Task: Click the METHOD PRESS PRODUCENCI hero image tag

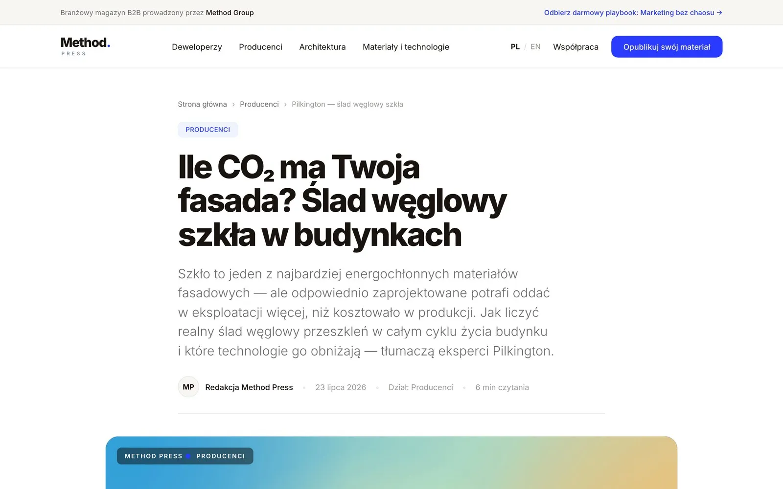Action: 185,456
